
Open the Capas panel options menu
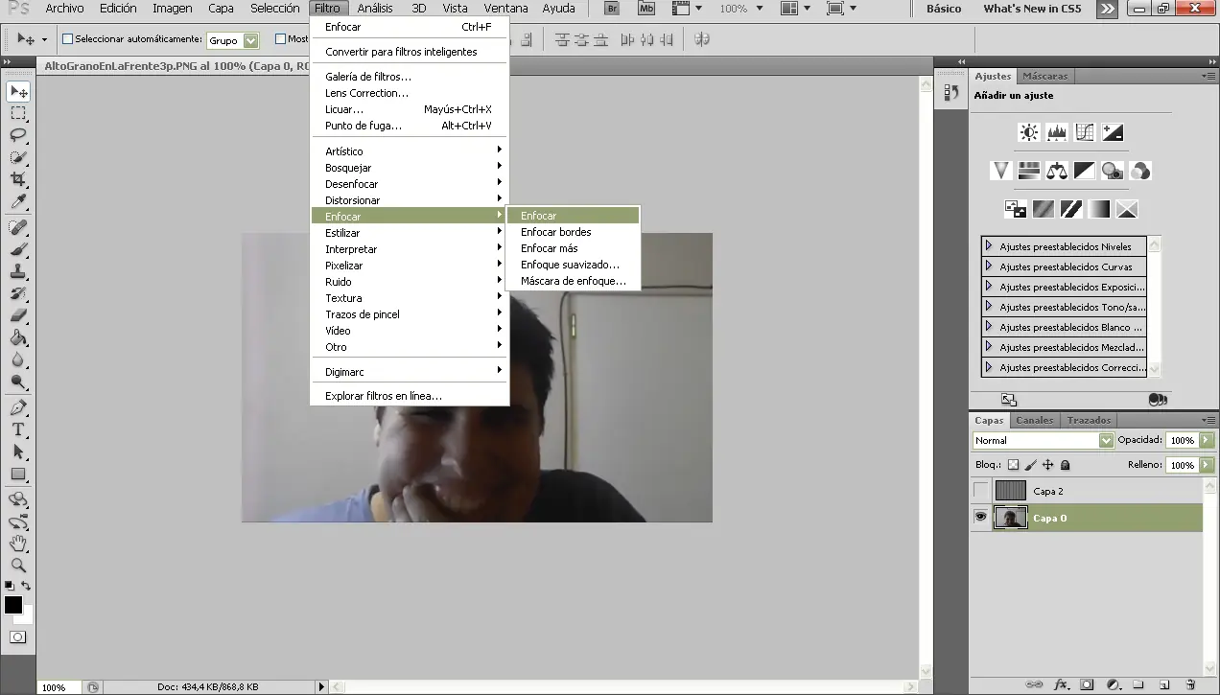click(x=1208, y=420)
